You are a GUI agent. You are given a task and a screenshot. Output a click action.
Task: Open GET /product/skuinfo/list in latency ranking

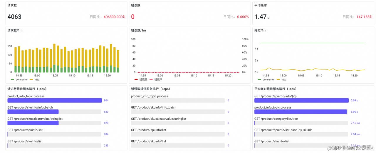pos(272,141)
